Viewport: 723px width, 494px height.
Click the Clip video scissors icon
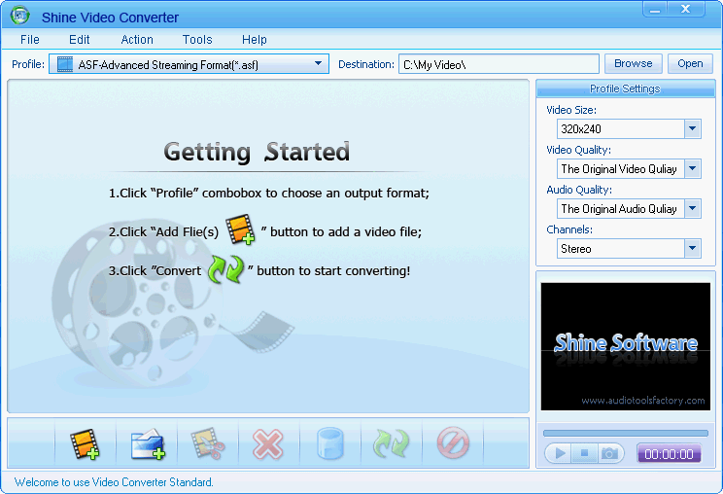coord(208,443)
